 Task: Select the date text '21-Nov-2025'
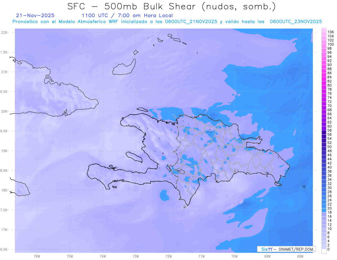[x=35, y=15]
